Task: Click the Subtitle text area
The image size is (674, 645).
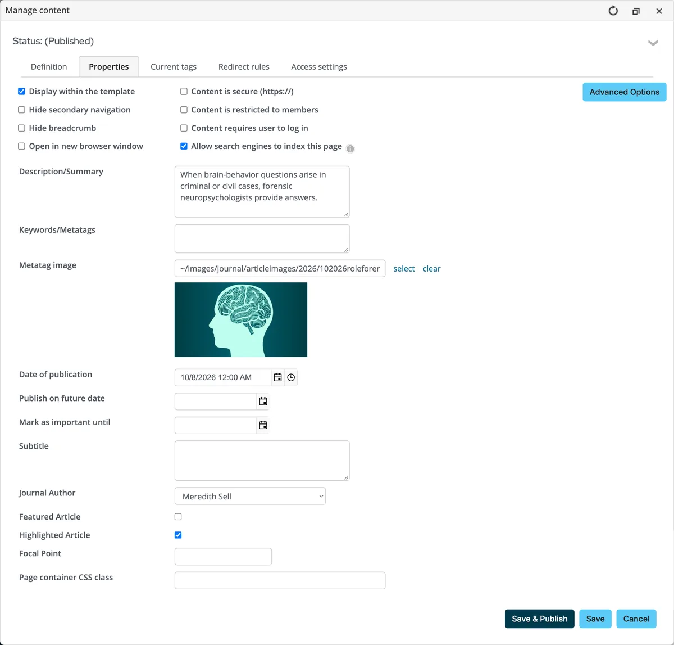Action: tap(262, 461)
